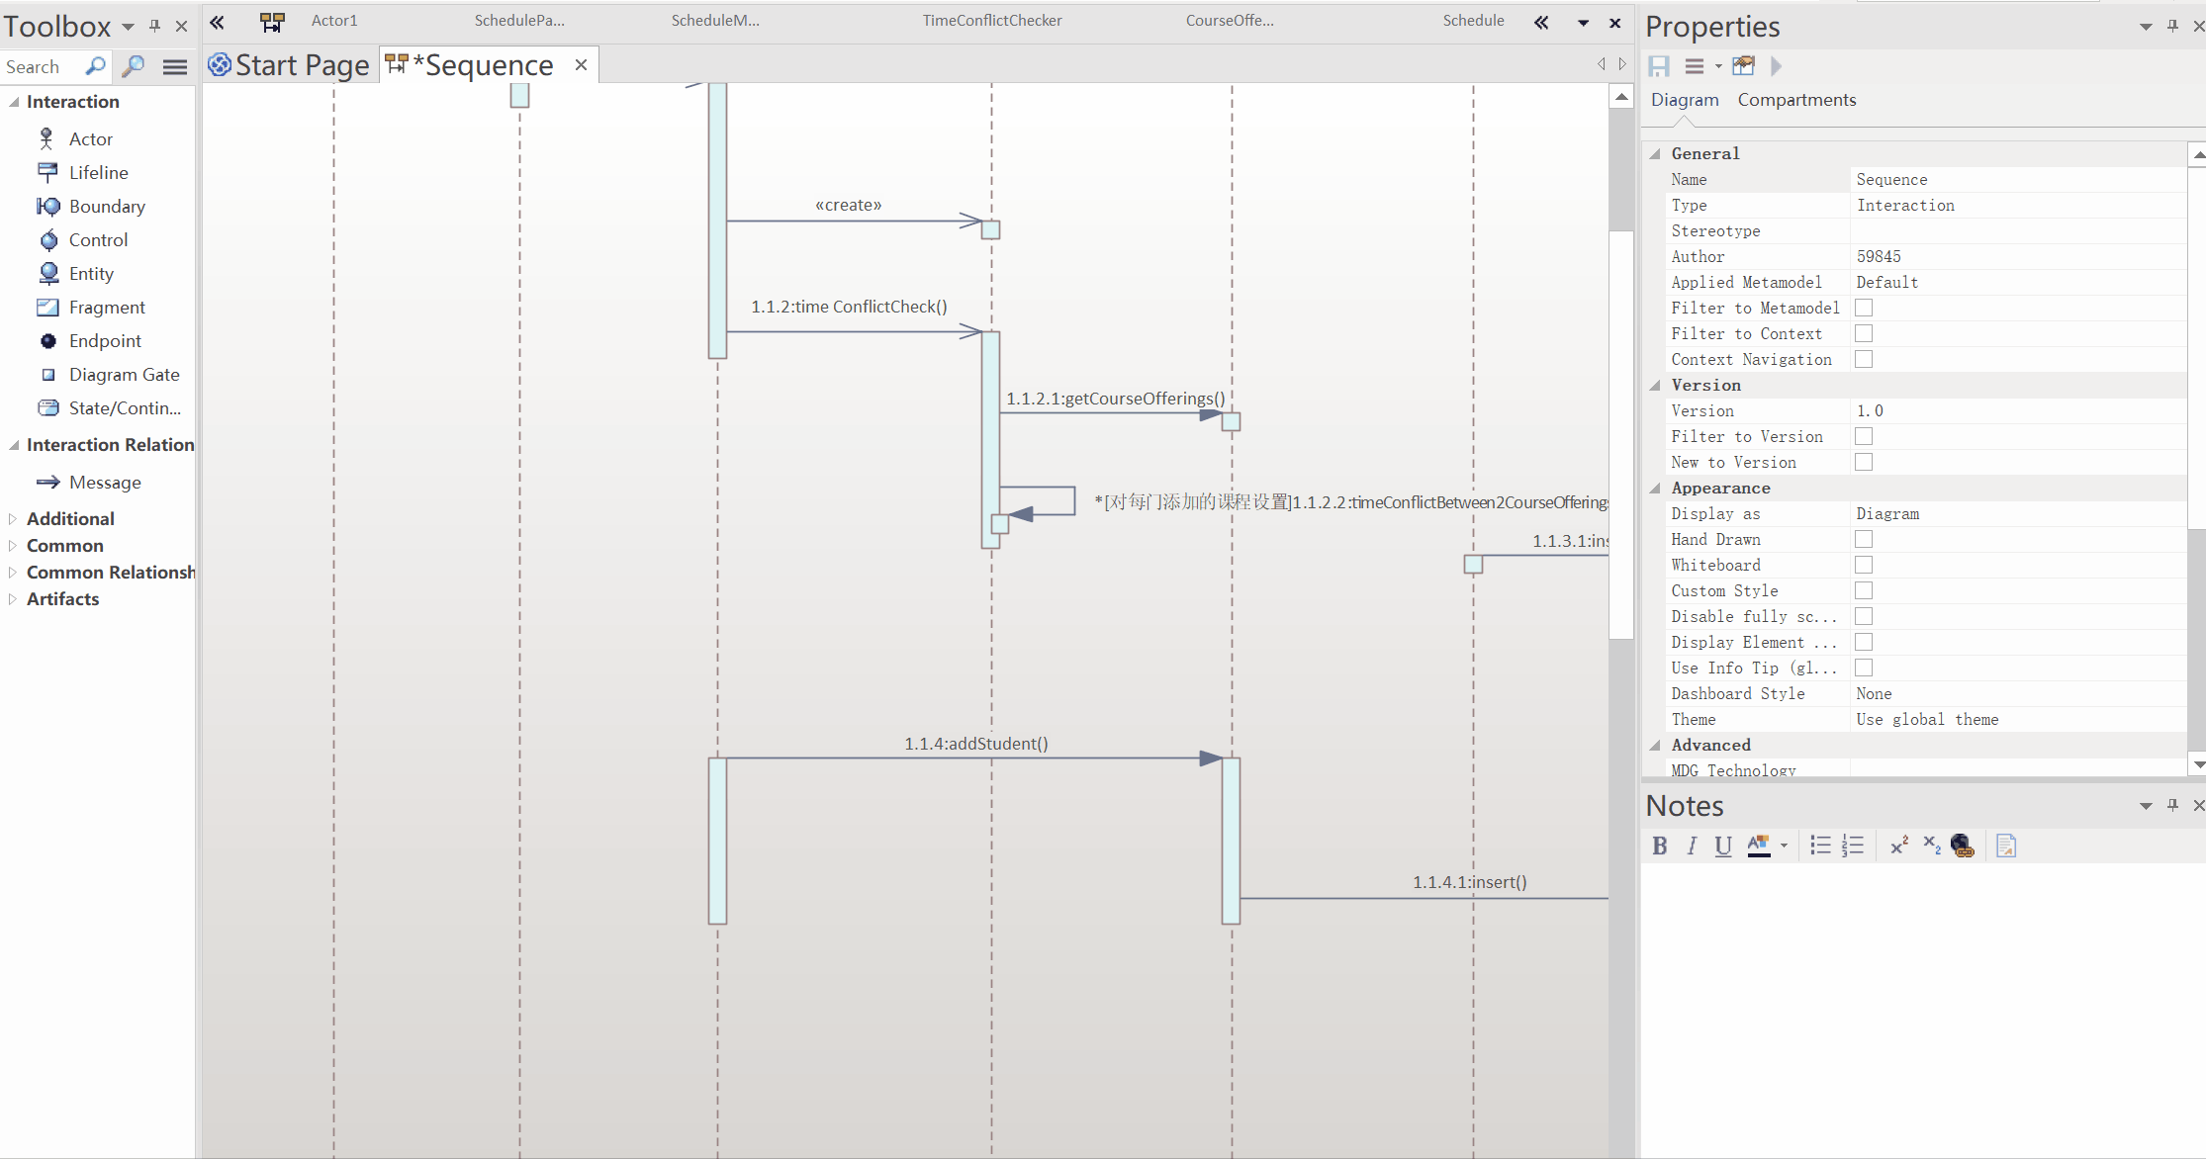Click in the toolbox Search field
Viewport: 2206px width, 1159px height.
(x=40, y=66)
